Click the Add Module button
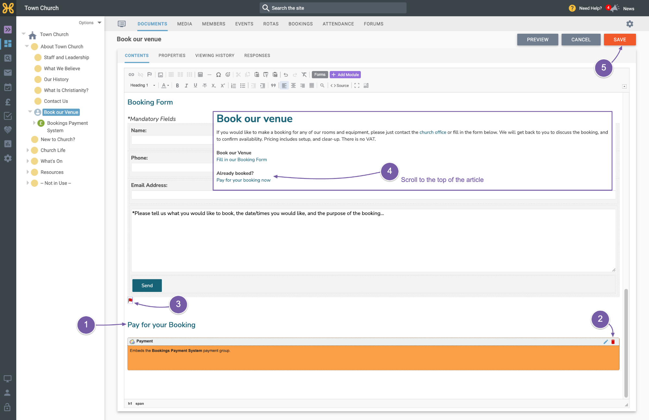 pos(345,75)
